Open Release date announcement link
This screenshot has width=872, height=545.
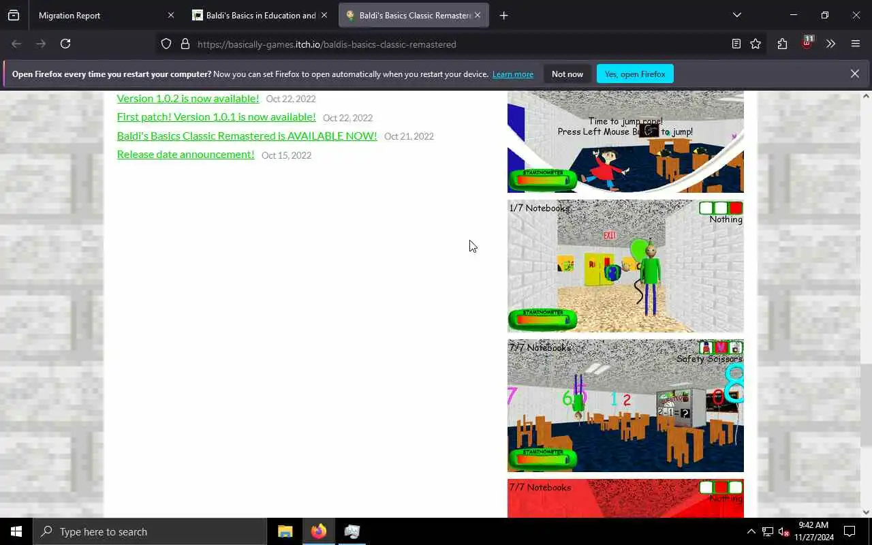click(185, 154)
